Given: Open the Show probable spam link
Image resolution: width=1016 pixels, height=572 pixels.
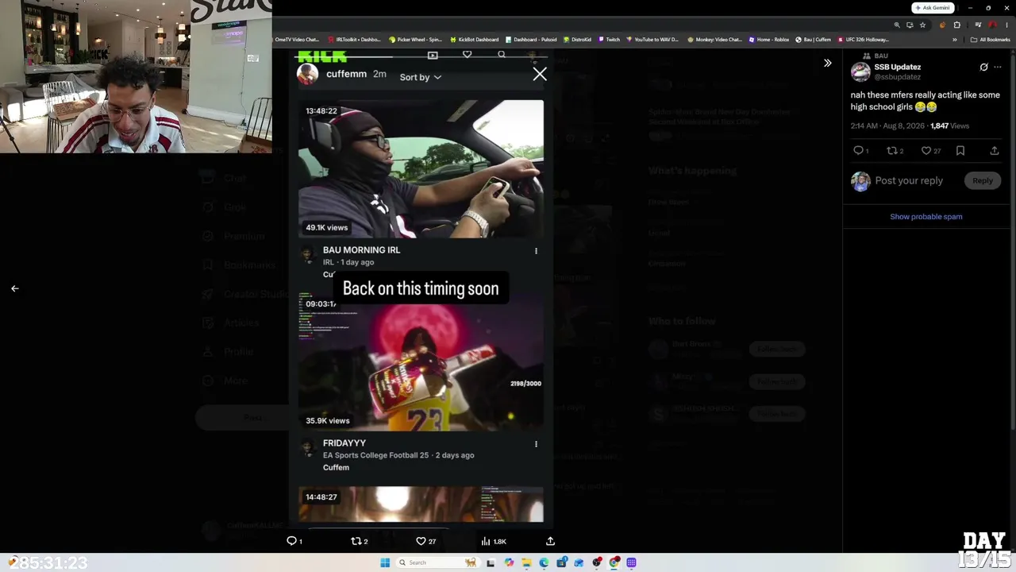Looking at the screenshot, I should click(926, 216).
